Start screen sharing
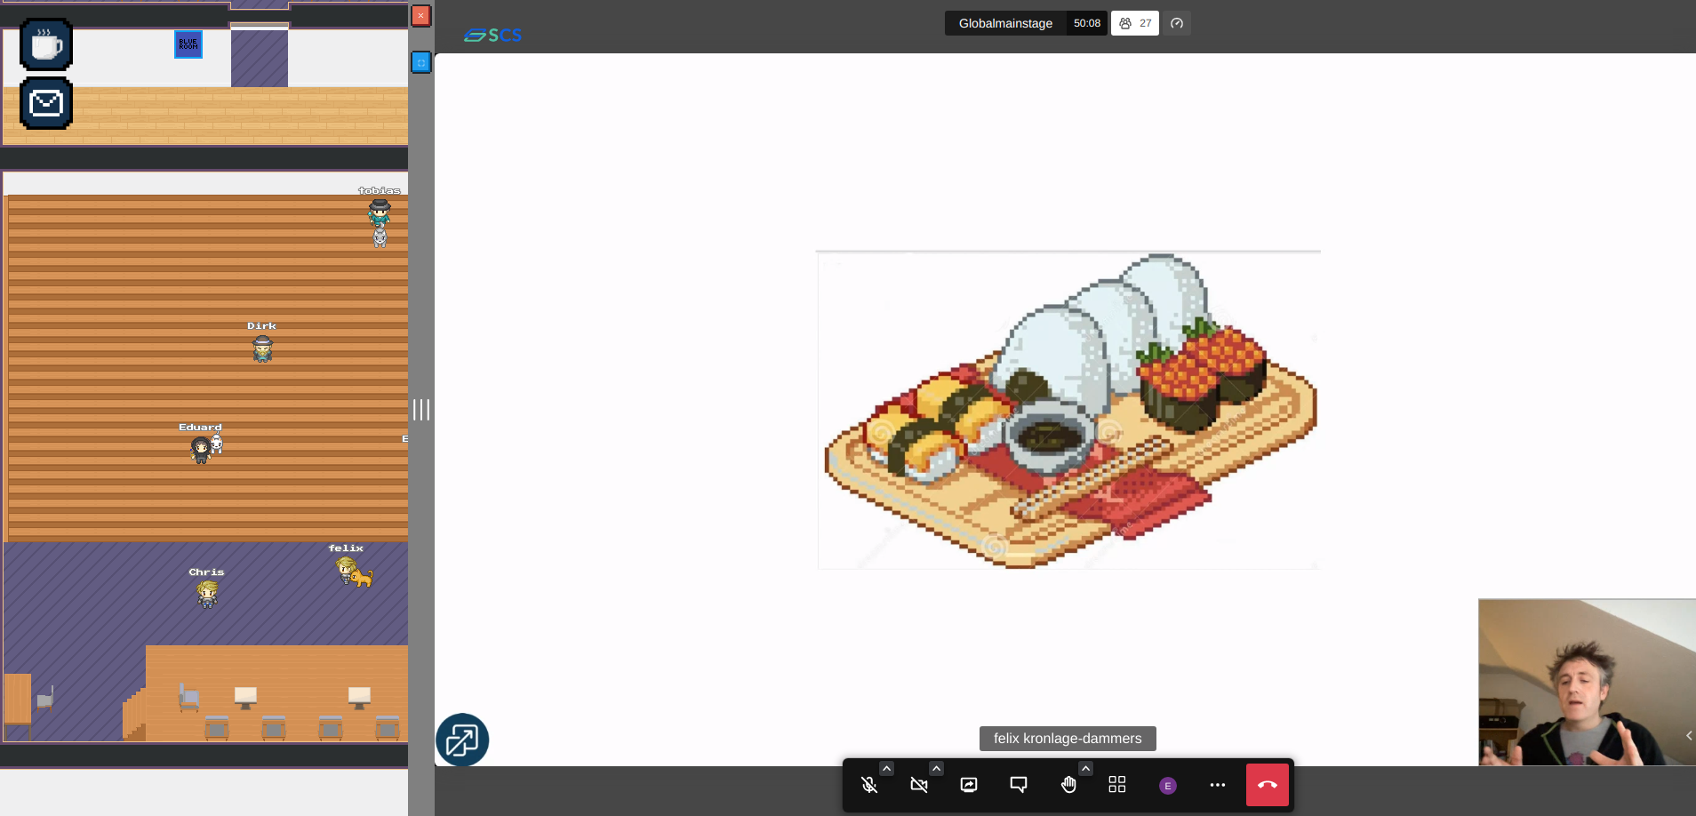1696x816 pixels. click(969, 785)
